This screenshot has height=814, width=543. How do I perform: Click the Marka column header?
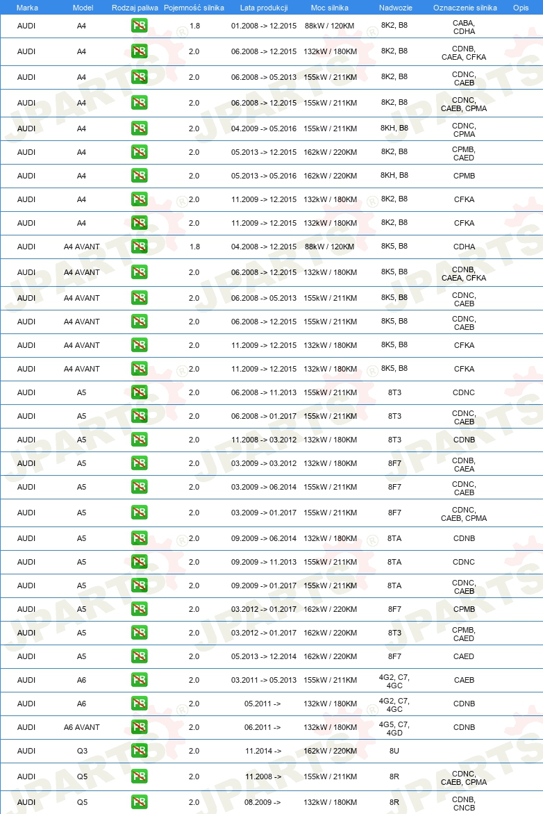click(27, 8)
